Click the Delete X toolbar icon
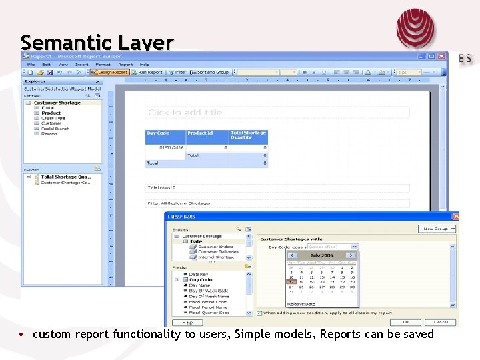Image resolution: width=480 pixels, height=360 pixels. 79,72
